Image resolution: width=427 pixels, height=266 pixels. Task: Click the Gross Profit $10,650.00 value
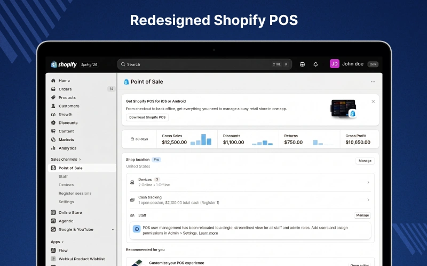click(x=358, y=142)
